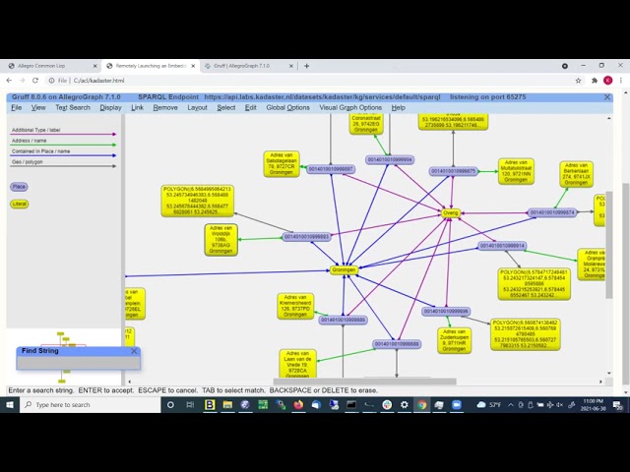Select Additional Type / label legend line

pyautogui.click(x=63, y=132)
